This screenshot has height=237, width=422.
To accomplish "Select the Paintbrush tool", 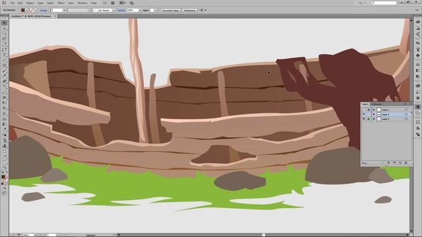I will pos(5,71).
